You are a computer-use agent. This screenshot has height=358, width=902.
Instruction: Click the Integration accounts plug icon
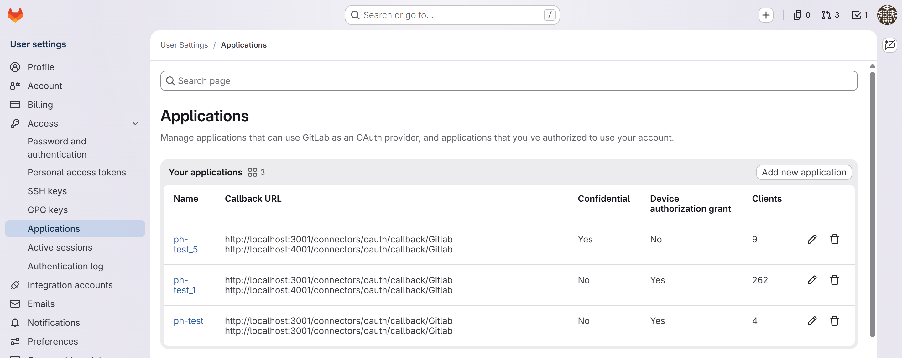pos(15,285)
